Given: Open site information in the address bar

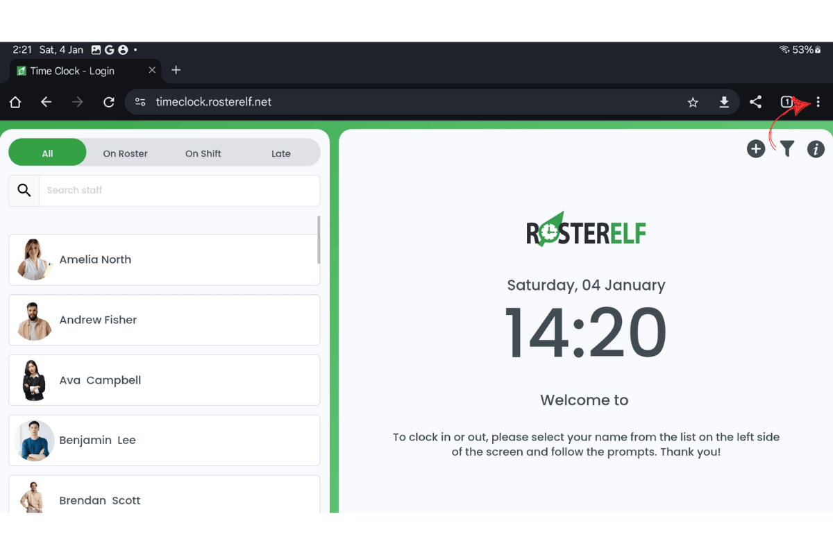Looking at the screenshot, I should click(140, 101).
